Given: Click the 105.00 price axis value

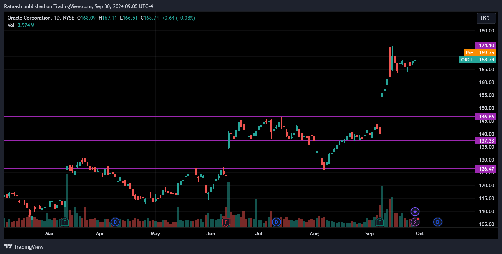Looking at the screenshot, I should pyautogui.click(x=487, y=224).
